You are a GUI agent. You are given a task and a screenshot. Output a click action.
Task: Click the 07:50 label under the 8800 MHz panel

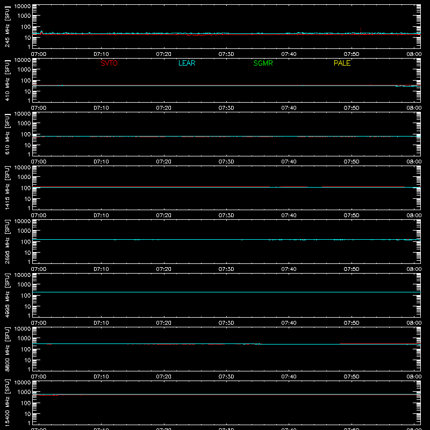352,377
